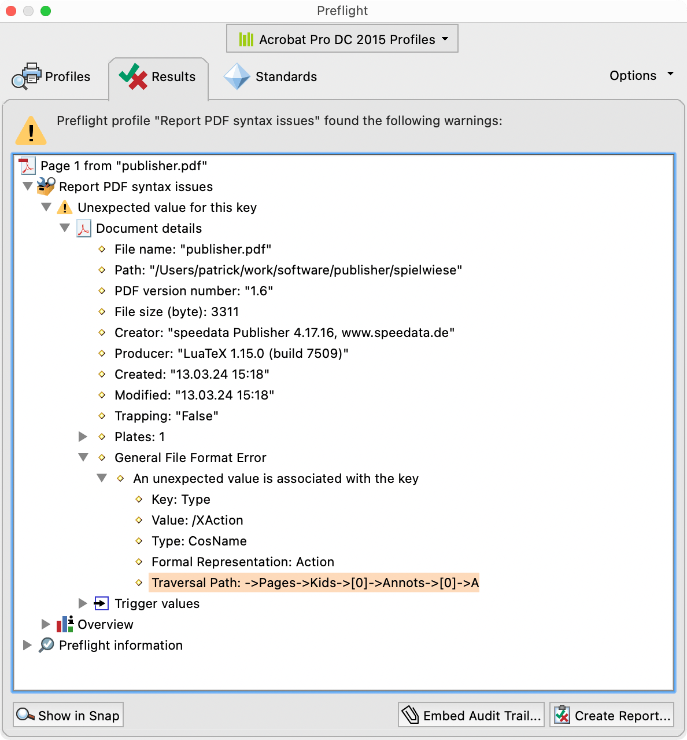Select PDF version number 1.6 row

pos(194,291)
